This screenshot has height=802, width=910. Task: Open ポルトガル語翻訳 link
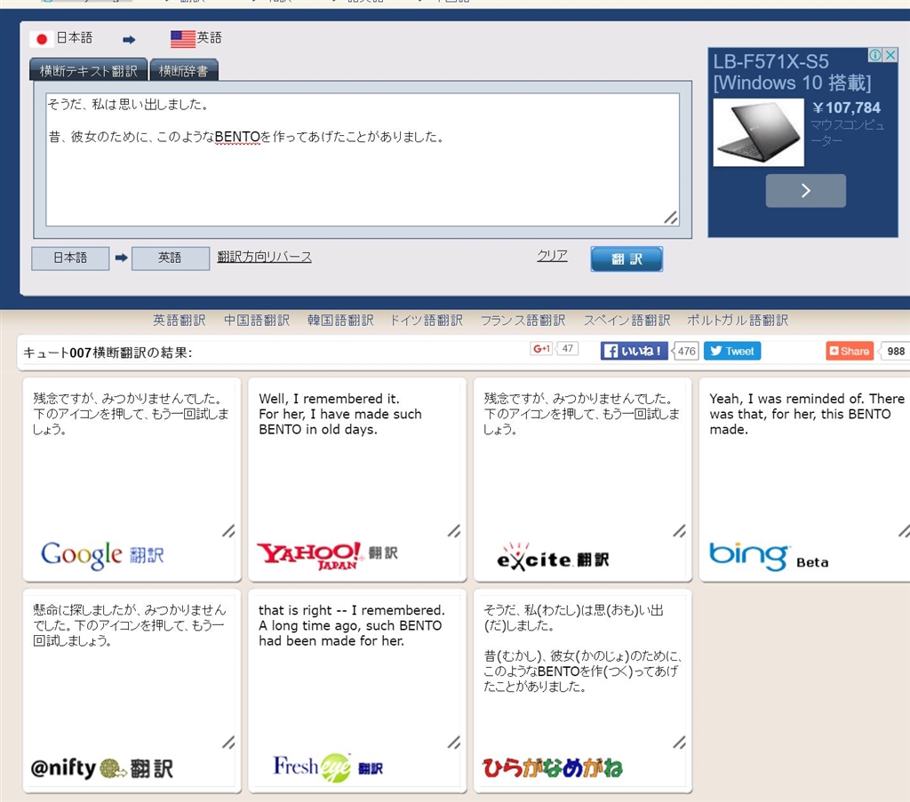point(738,320)
